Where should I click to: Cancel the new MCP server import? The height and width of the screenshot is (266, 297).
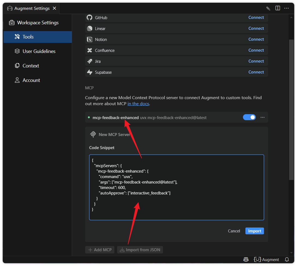coord(234,231)
